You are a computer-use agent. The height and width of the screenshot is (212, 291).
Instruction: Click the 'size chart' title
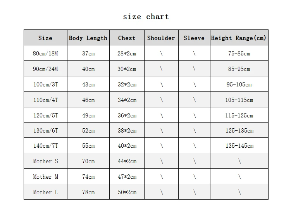[146, 17]
